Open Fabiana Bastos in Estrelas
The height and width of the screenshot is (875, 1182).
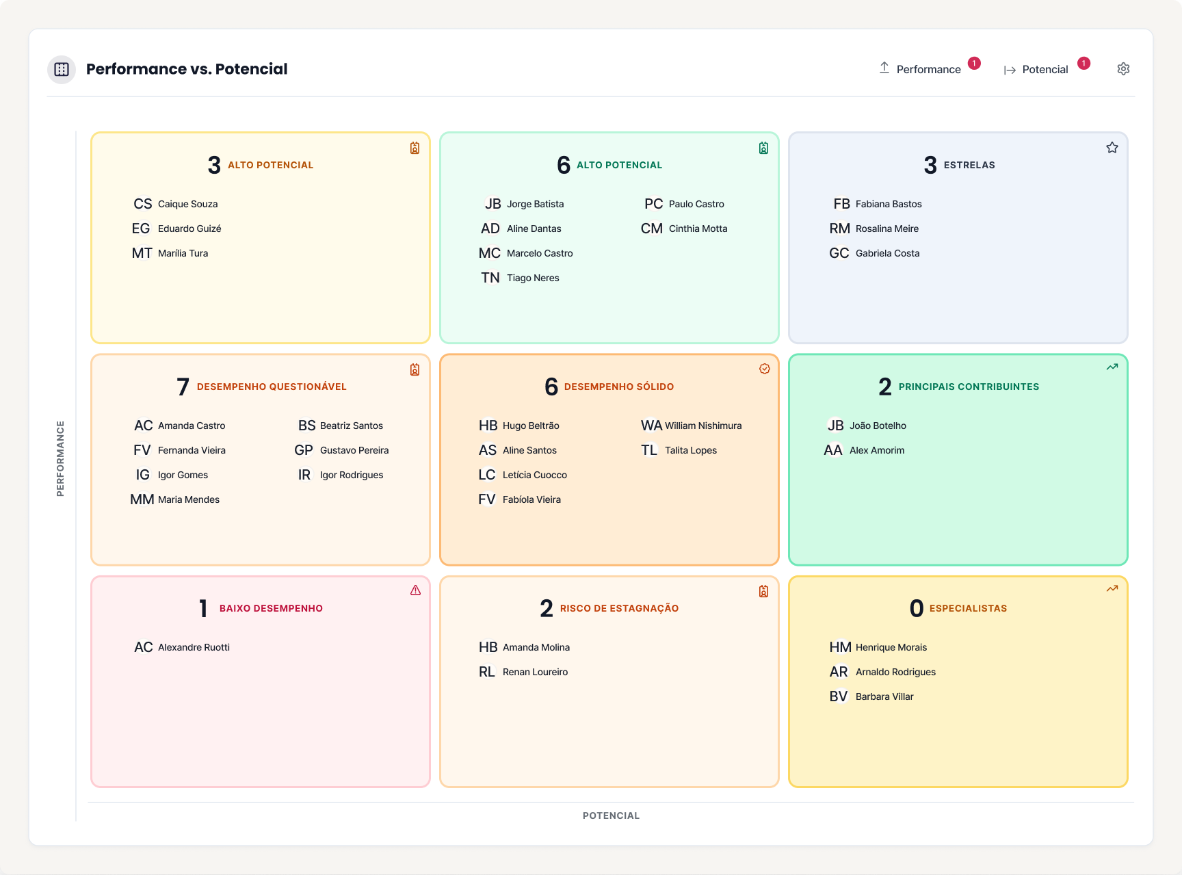(x=877, y=204)
